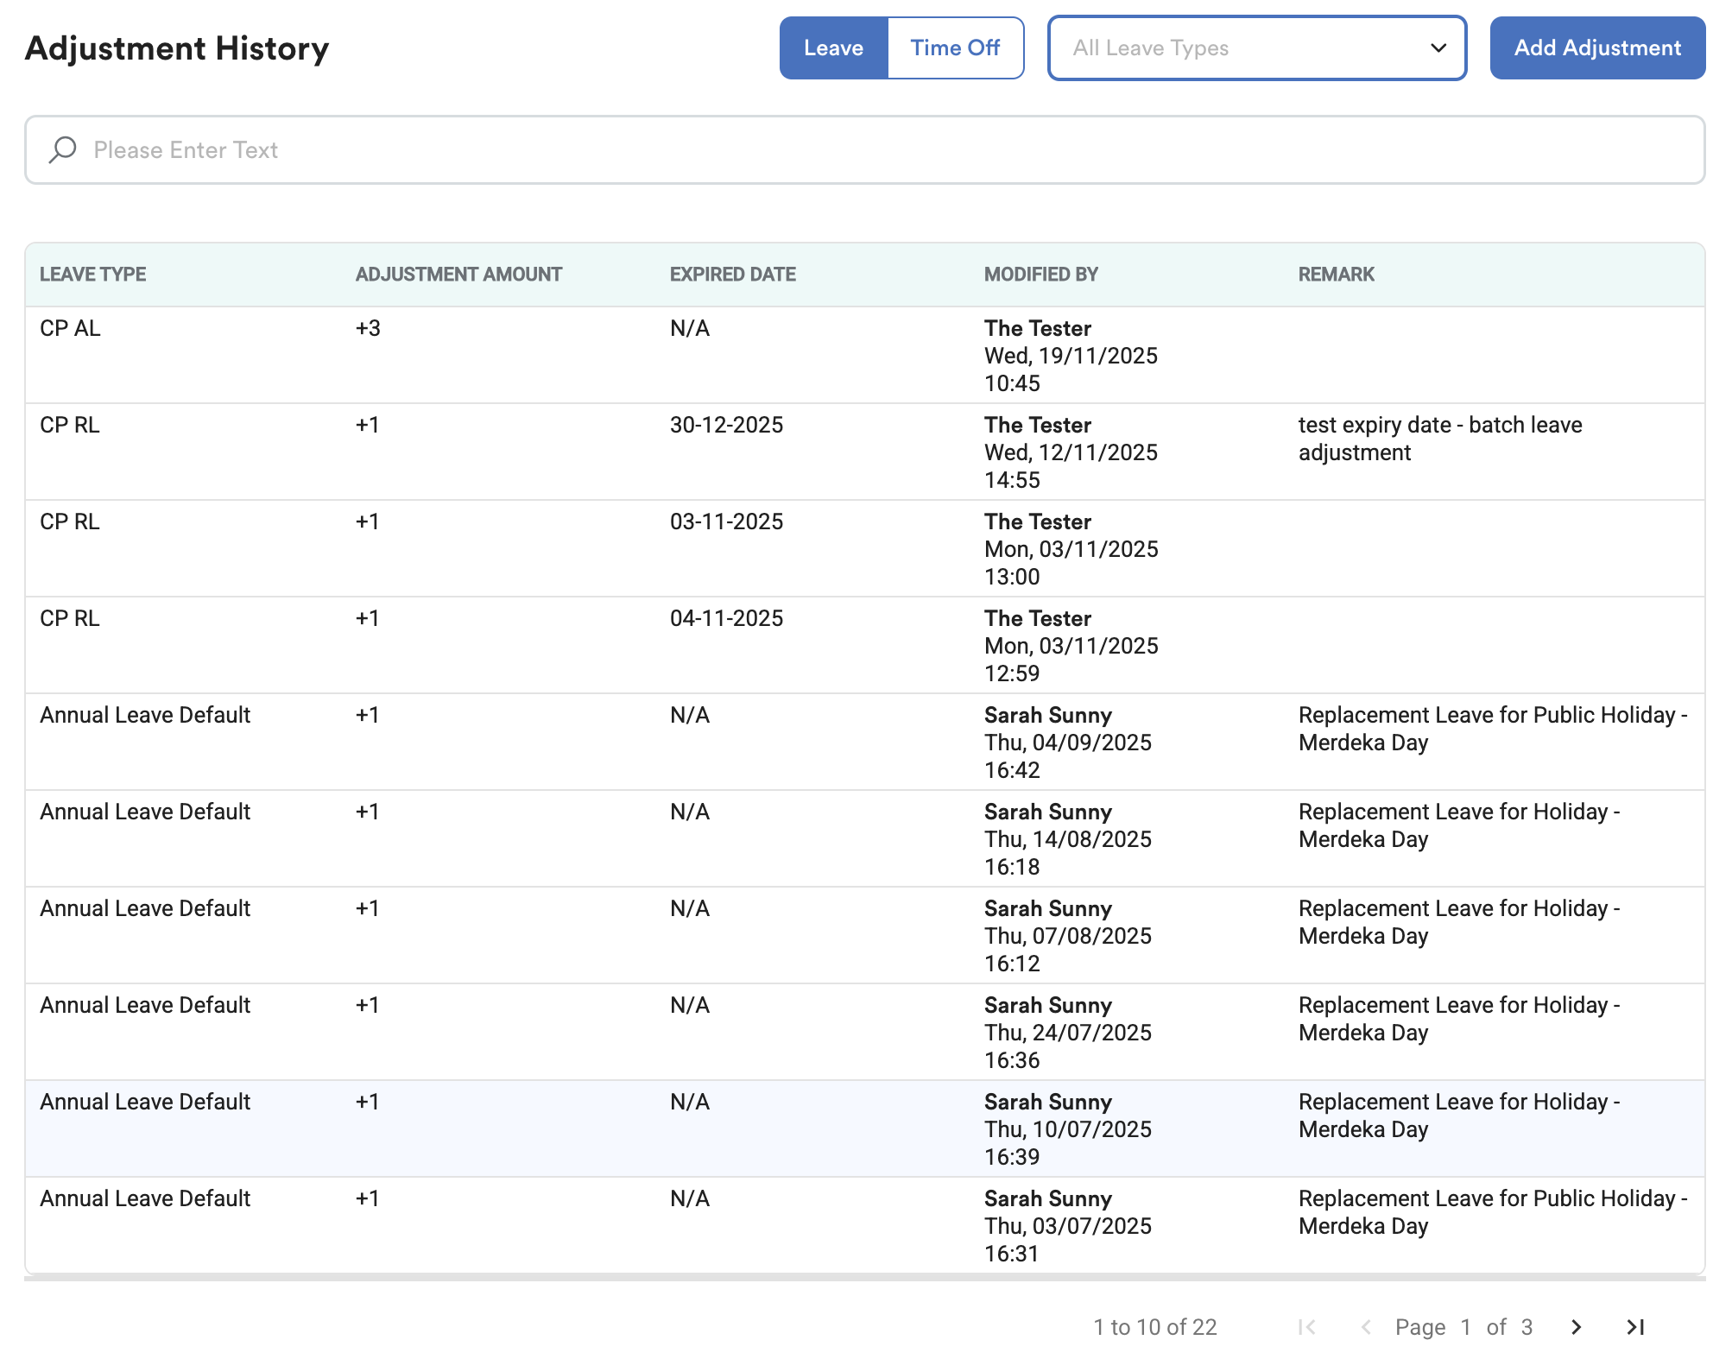This screenshot has width=1732, height=1359.
Task: Switch to the Time Off toggle
Action: tap(955, 48)
